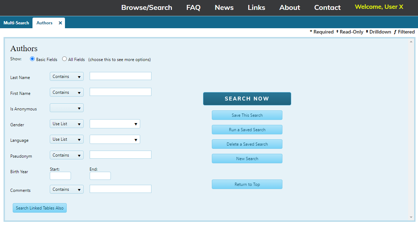Go to the FAQ page

(x=193, y=7)
